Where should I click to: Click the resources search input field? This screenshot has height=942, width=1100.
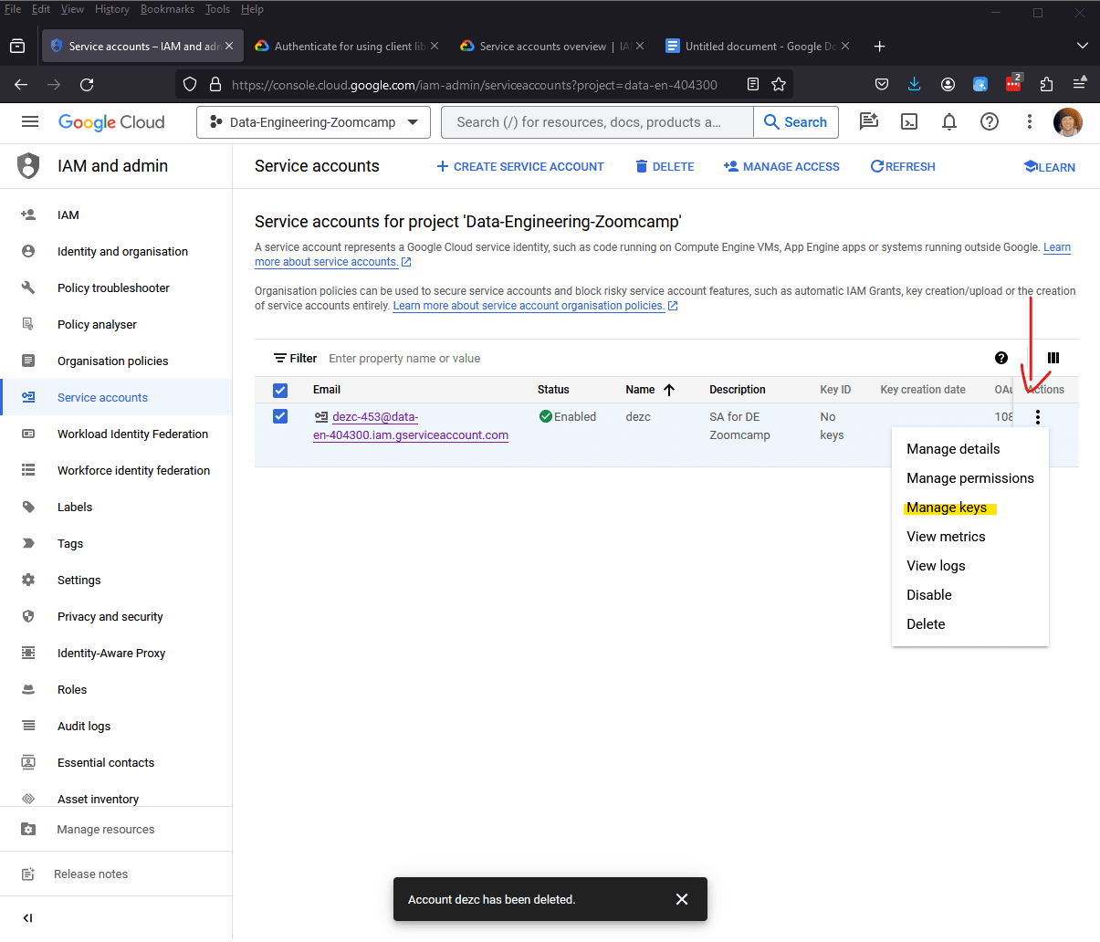(x=598, y=122)
